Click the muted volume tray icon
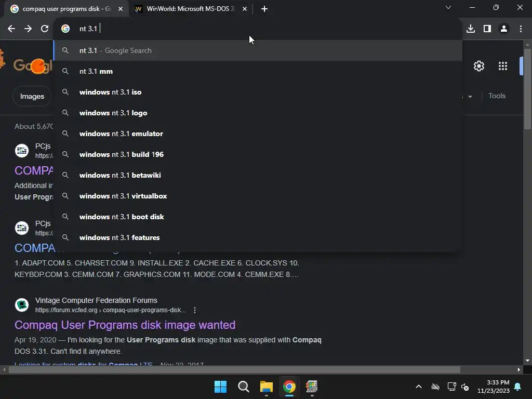The width and height of the screenshot is (532, 399). [465, 387]
